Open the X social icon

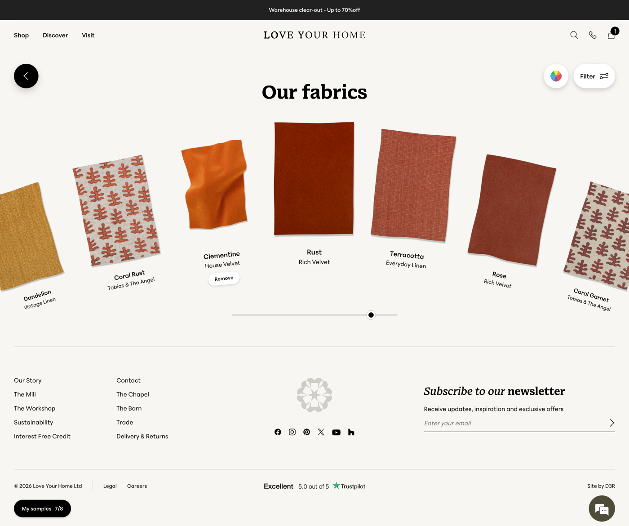pos(321,432)
